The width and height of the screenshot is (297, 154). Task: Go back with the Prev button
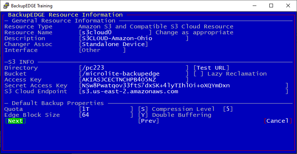coord(148,121)
